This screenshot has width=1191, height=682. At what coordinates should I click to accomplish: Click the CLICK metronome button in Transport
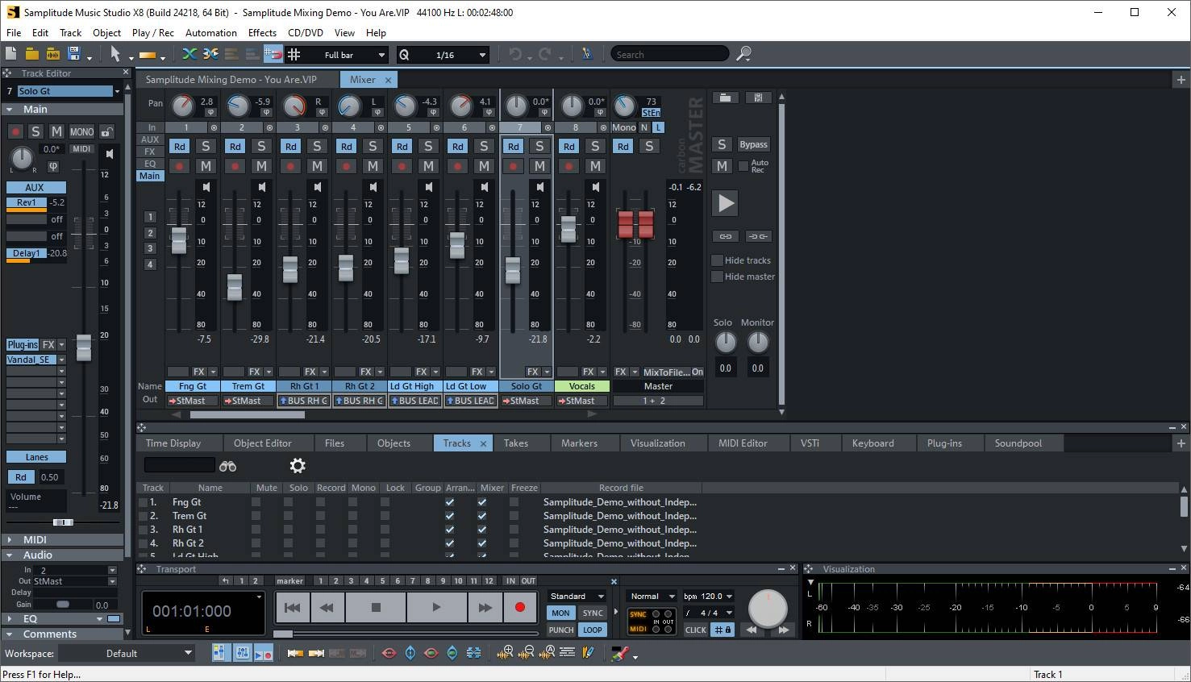click(696, 630)
